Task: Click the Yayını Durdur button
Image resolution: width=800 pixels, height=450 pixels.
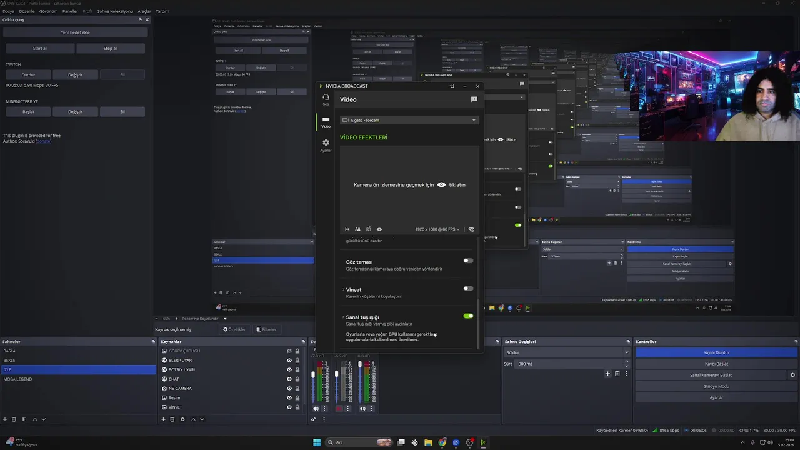Action: click(x=716, y=352)
